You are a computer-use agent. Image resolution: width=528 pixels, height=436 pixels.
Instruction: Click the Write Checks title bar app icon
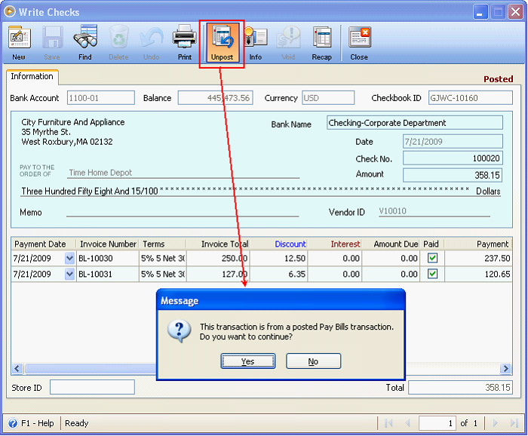point(10,11)
